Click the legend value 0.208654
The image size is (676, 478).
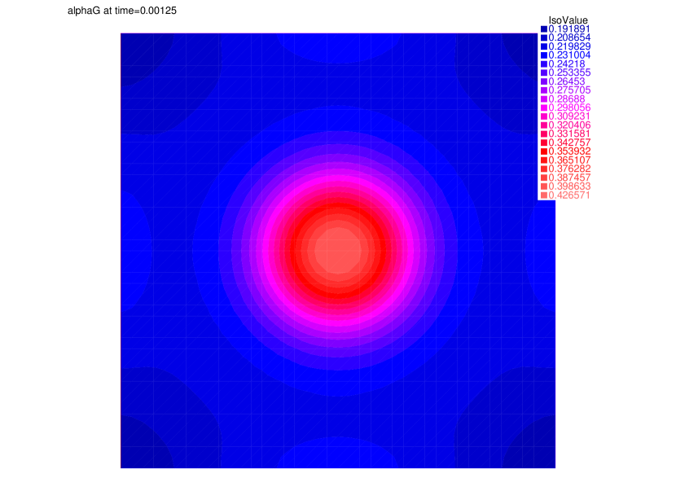pyautogui.click(x=569, y=37)
